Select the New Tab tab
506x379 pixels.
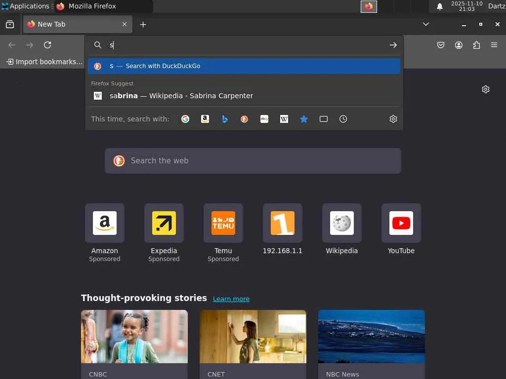click(78, 25)
